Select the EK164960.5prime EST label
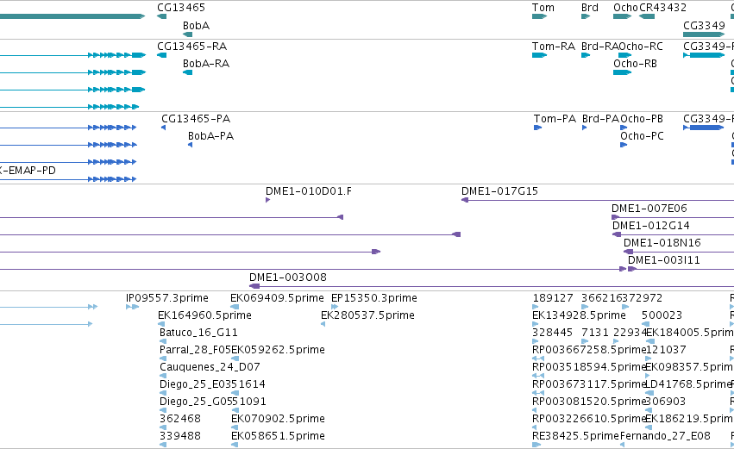The height and width of the screenshot is (449, 734). 204,315
